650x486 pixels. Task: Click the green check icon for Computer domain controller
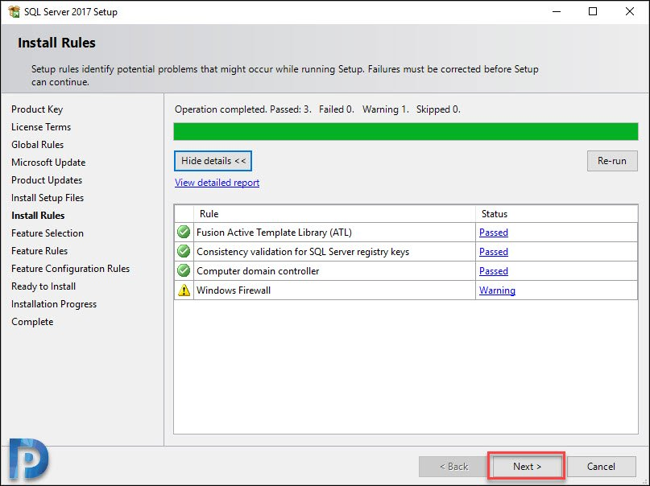pos(184,270)
